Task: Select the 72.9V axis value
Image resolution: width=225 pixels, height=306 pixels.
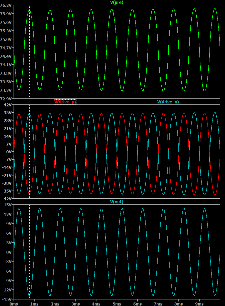Action: (6, 98)
